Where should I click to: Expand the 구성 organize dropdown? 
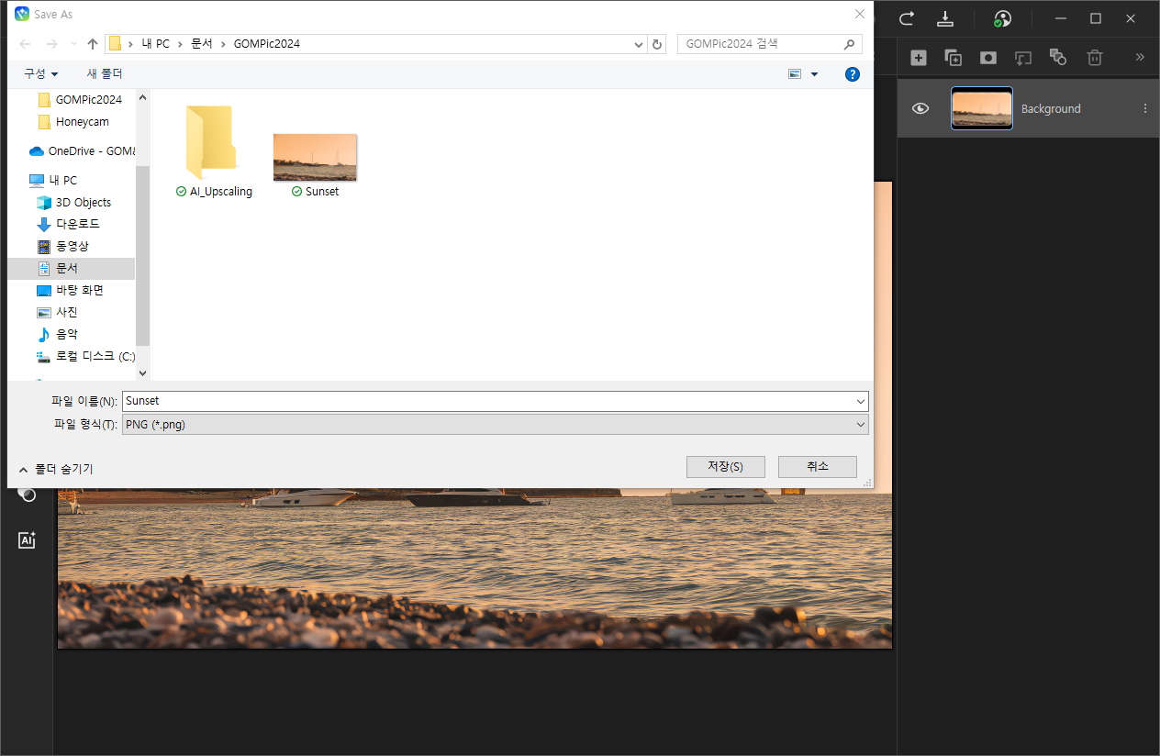[40, 73]
